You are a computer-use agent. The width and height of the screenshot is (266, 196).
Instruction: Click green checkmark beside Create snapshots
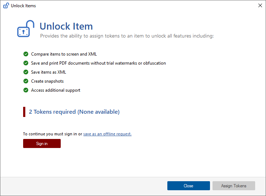(x=26, y=81)
